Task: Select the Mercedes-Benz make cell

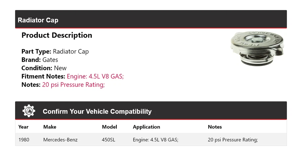Action: click(x=60, y=140)
